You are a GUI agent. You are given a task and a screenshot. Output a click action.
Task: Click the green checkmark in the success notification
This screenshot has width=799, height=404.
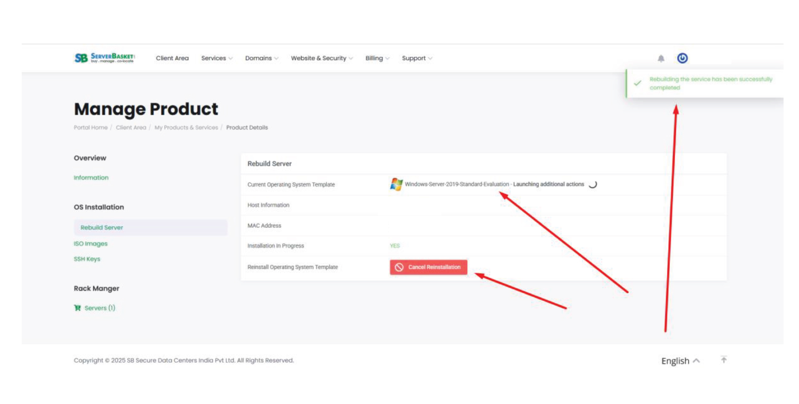tap(638, 84)
